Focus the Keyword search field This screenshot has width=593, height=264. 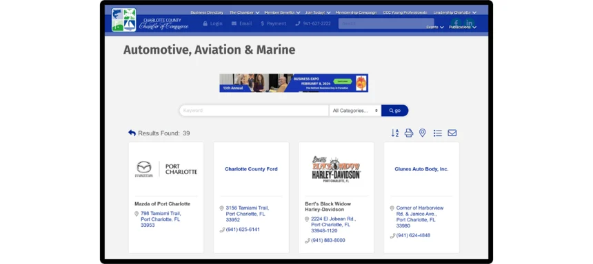pos(254,111)
